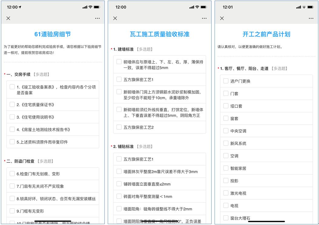
Task: Check the 中央空调 option
Action: point(225,130)
